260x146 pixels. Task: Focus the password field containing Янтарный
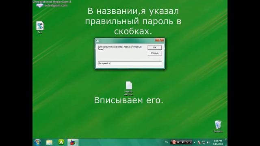click(130, 63)
